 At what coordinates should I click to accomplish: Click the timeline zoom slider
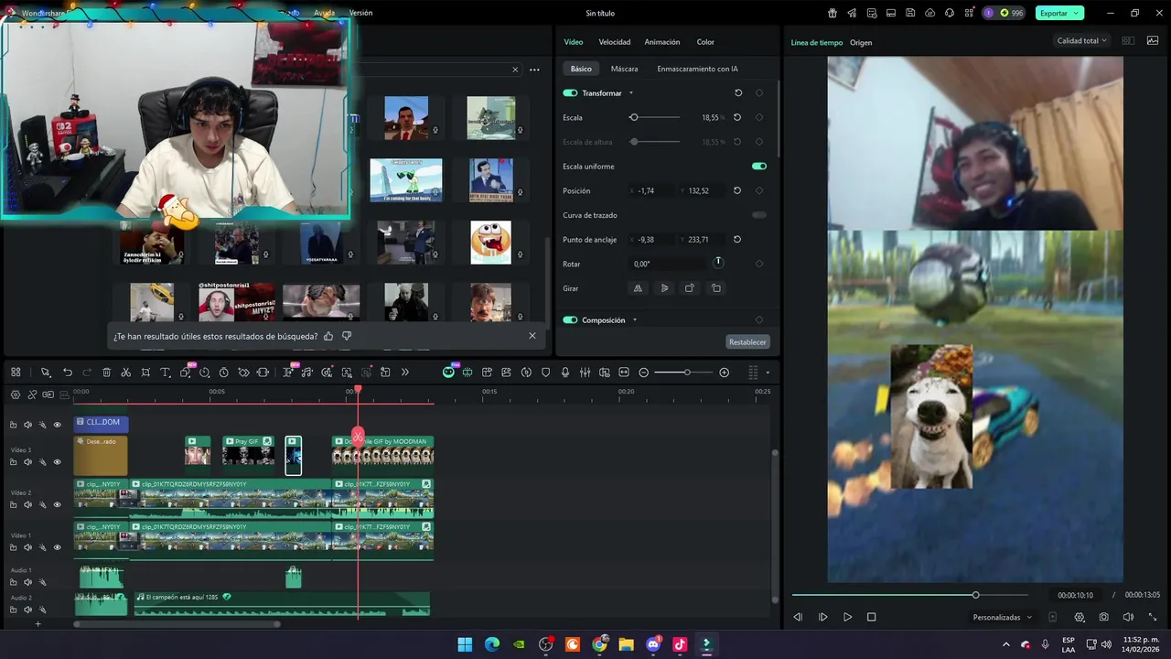(684, 373)
